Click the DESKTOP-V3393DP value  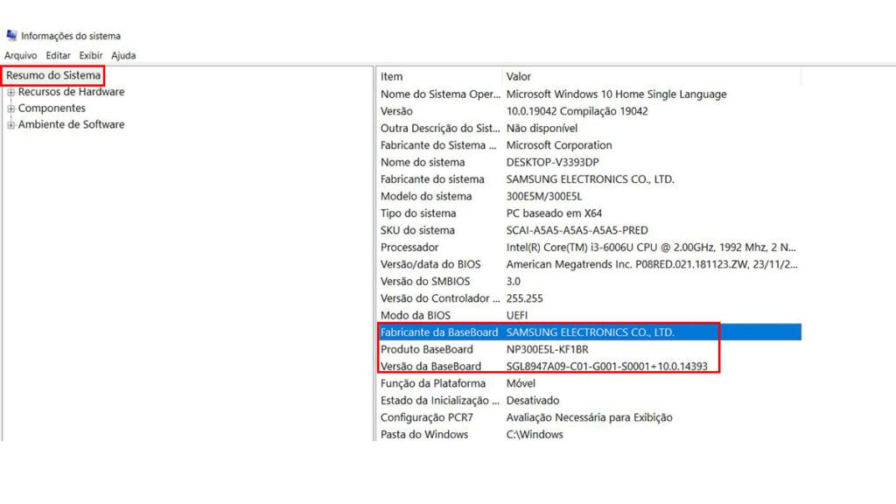[553, 162]
